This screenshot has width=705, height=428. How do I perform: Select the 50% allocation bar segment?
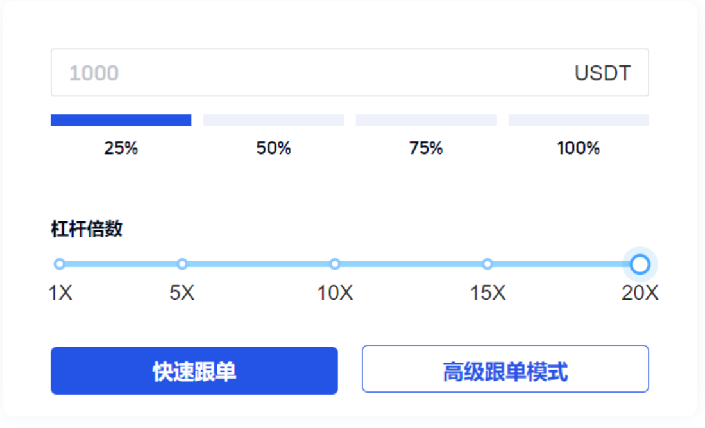(x=273, y=120)
